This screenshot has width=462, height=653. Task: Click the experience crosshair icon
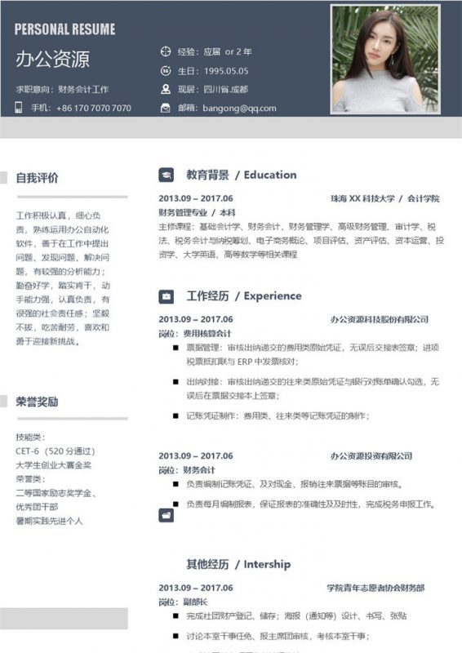tap(166, 51)
